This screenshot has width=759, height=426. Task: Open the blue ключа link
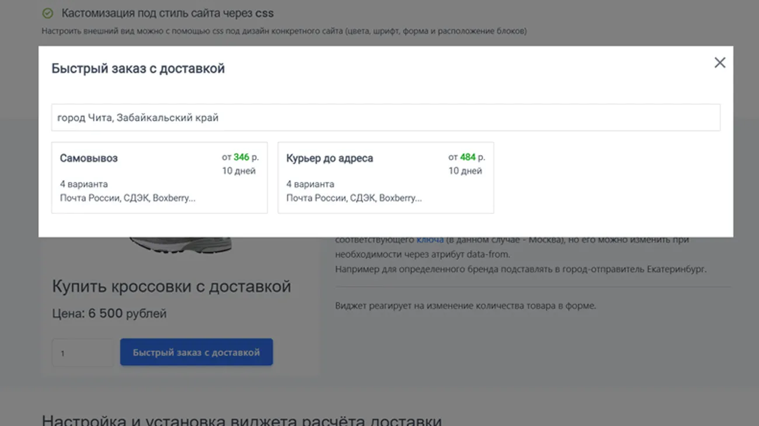tap(430, 240)
